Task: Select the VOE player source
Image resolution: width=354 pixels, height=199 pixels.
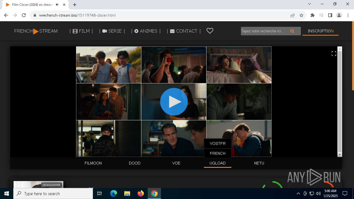Action: click(176, 163)
